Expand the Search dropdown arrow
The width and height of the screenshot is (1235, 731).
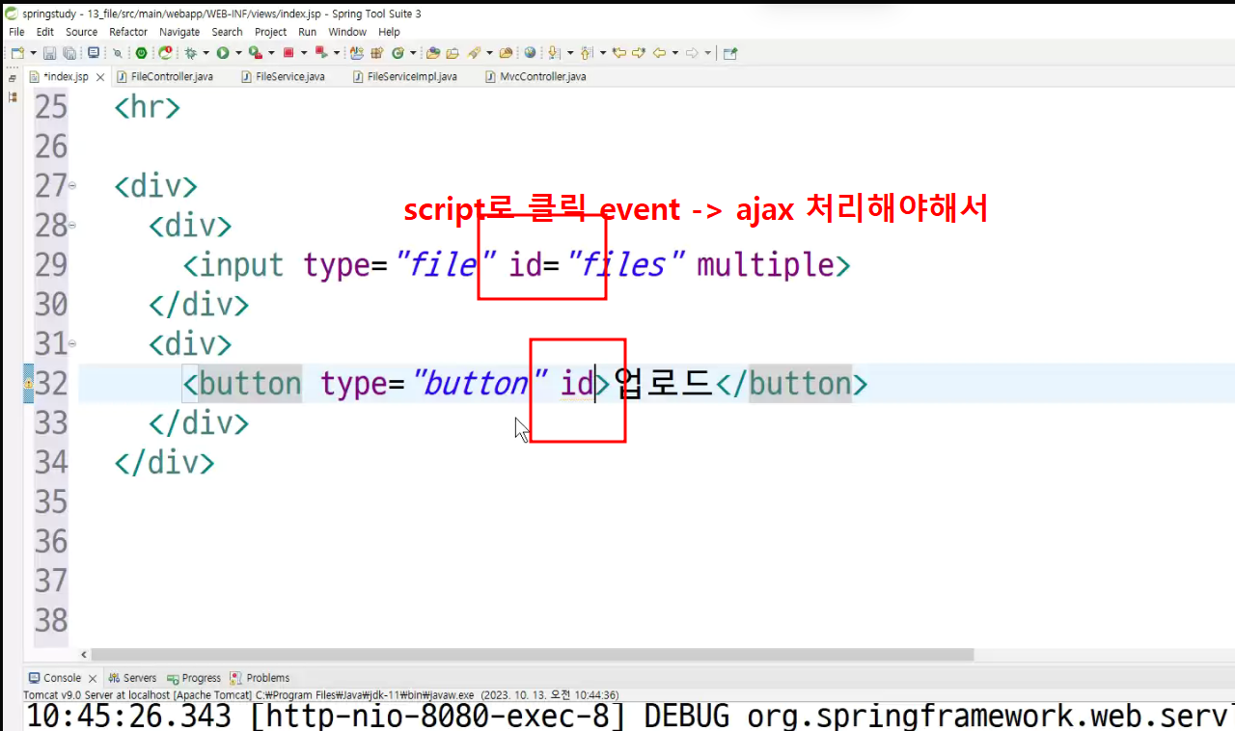[489, 53]
